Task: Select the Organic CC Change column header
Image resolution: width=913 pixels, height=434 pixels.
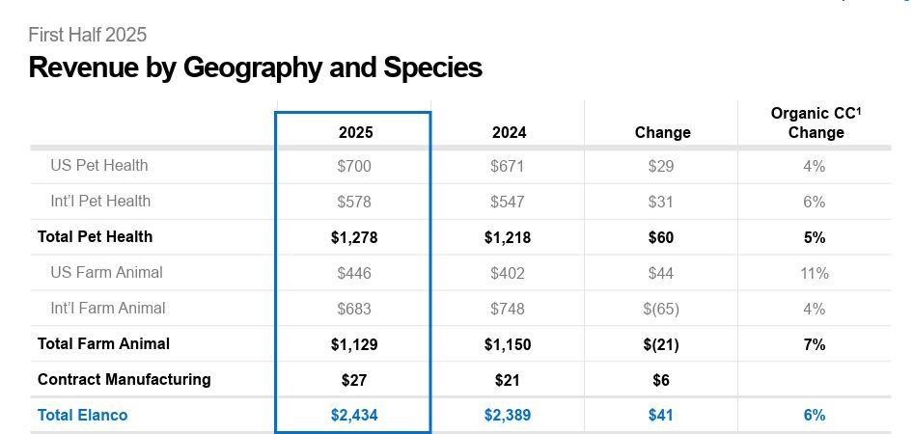Action: [x=816, y=122]
